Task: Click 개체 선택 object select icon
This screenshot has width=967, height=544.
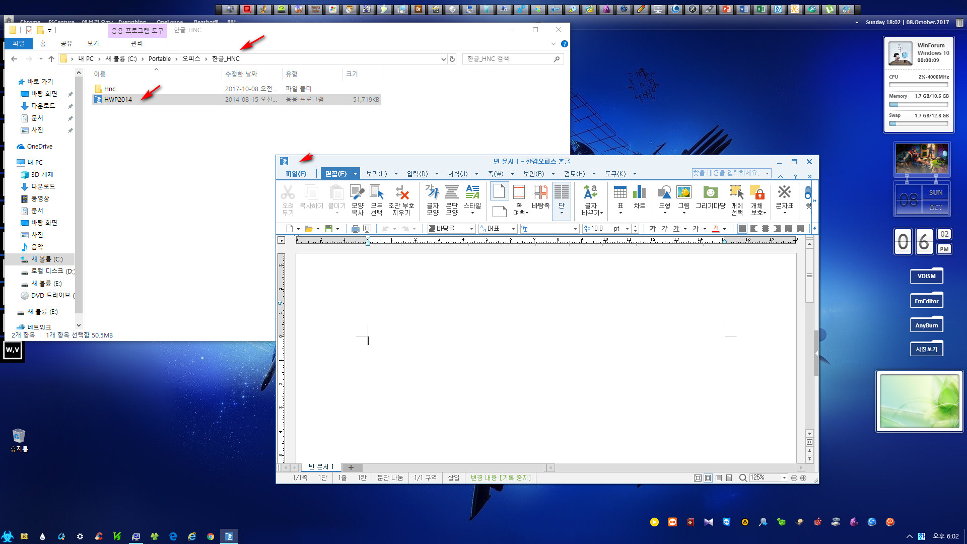Action: [x=737, y=200]
